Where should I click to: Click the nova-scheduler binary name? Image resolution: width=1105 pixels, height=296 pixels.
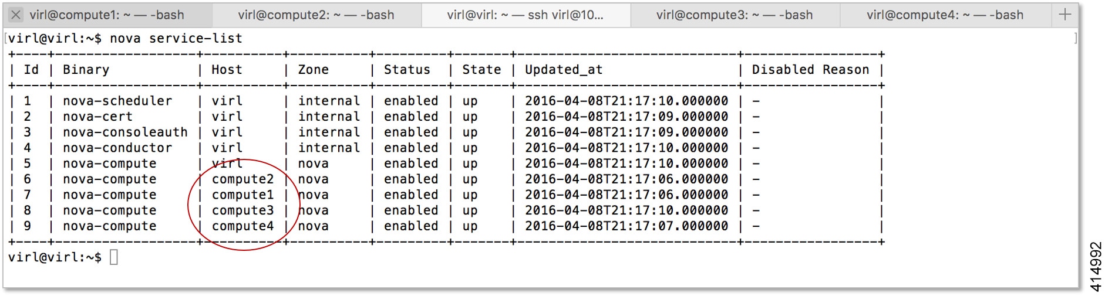(117, 101)
